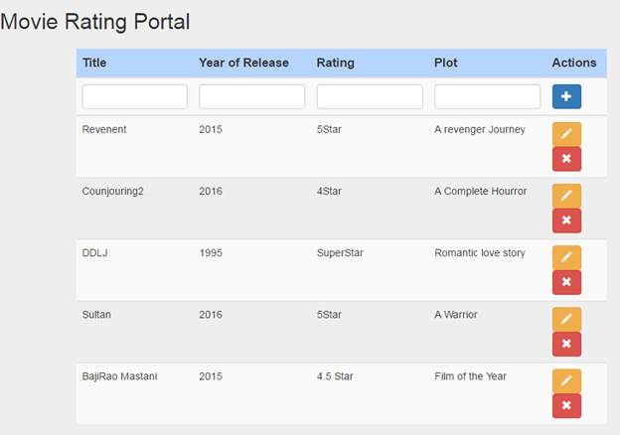Edit the Counjouring2 movie entry
Screen dimensions: 620x435
[566, 196]
